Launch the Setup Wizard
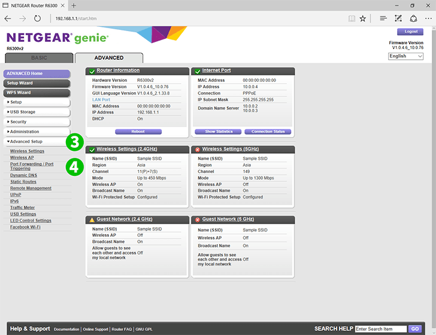Screen dimensions: 436x335 click(x=37, y=83)
